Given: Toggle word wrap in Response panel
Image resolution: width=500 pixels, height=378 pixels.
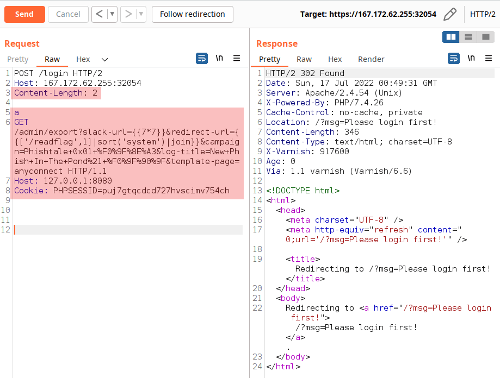Looking at the screenshot, I should coord(454,59).
